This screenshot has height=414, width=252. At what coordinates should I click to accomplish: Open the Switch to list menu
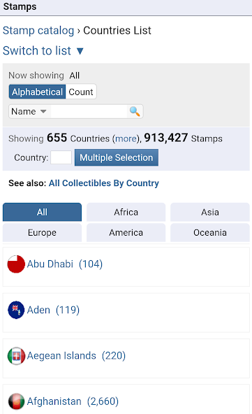36,50
